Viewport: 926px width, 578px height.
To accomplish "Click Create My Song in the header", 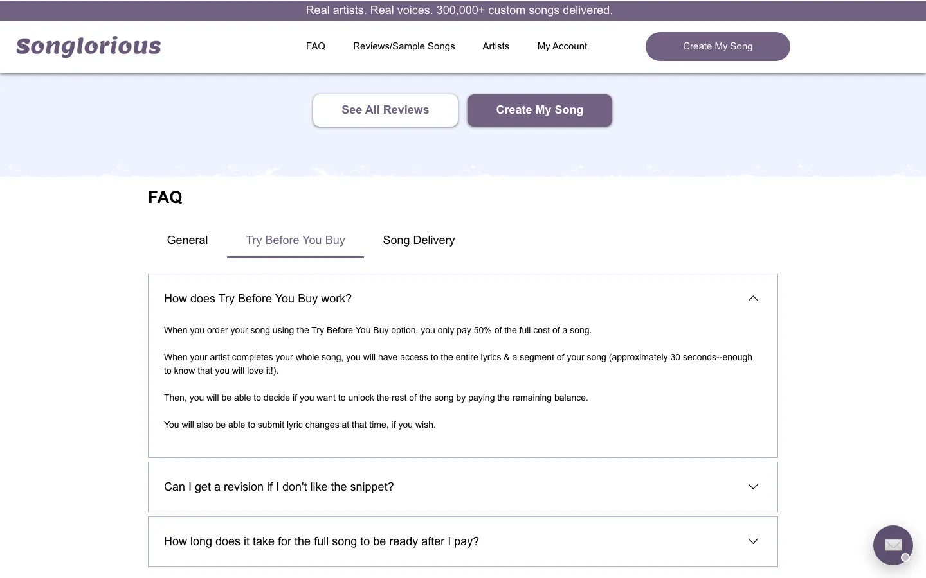I will tap(718, 46).
